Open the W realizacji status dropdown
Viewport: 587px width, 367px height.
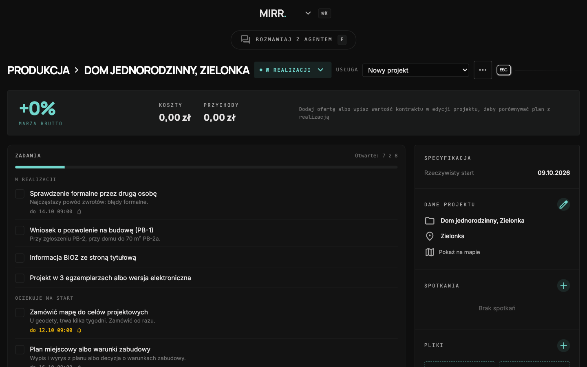(x=293, y=70)
